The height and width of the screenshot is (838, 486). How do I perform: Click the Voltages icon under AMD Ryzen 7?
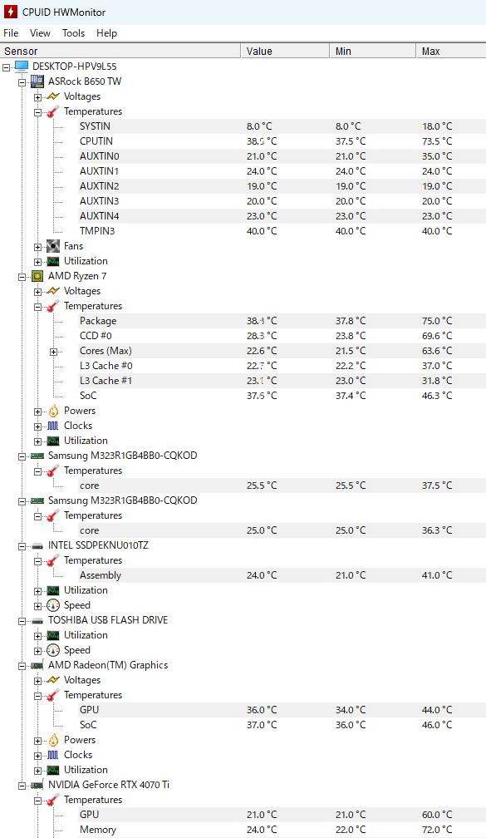(53, 291)
